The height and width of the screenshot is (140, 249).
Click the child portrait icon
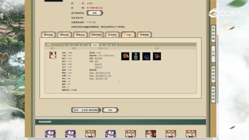pyautogui.click(x=53, y=55)
